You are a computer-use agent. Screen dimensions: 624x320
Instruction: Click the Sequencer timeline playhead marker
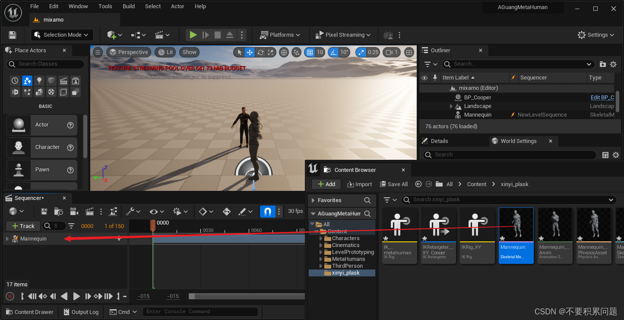click(x=152, y=225)
